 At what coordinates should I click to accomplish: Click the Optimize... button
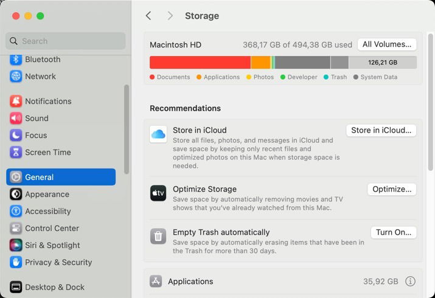click(x=392, y=189)
